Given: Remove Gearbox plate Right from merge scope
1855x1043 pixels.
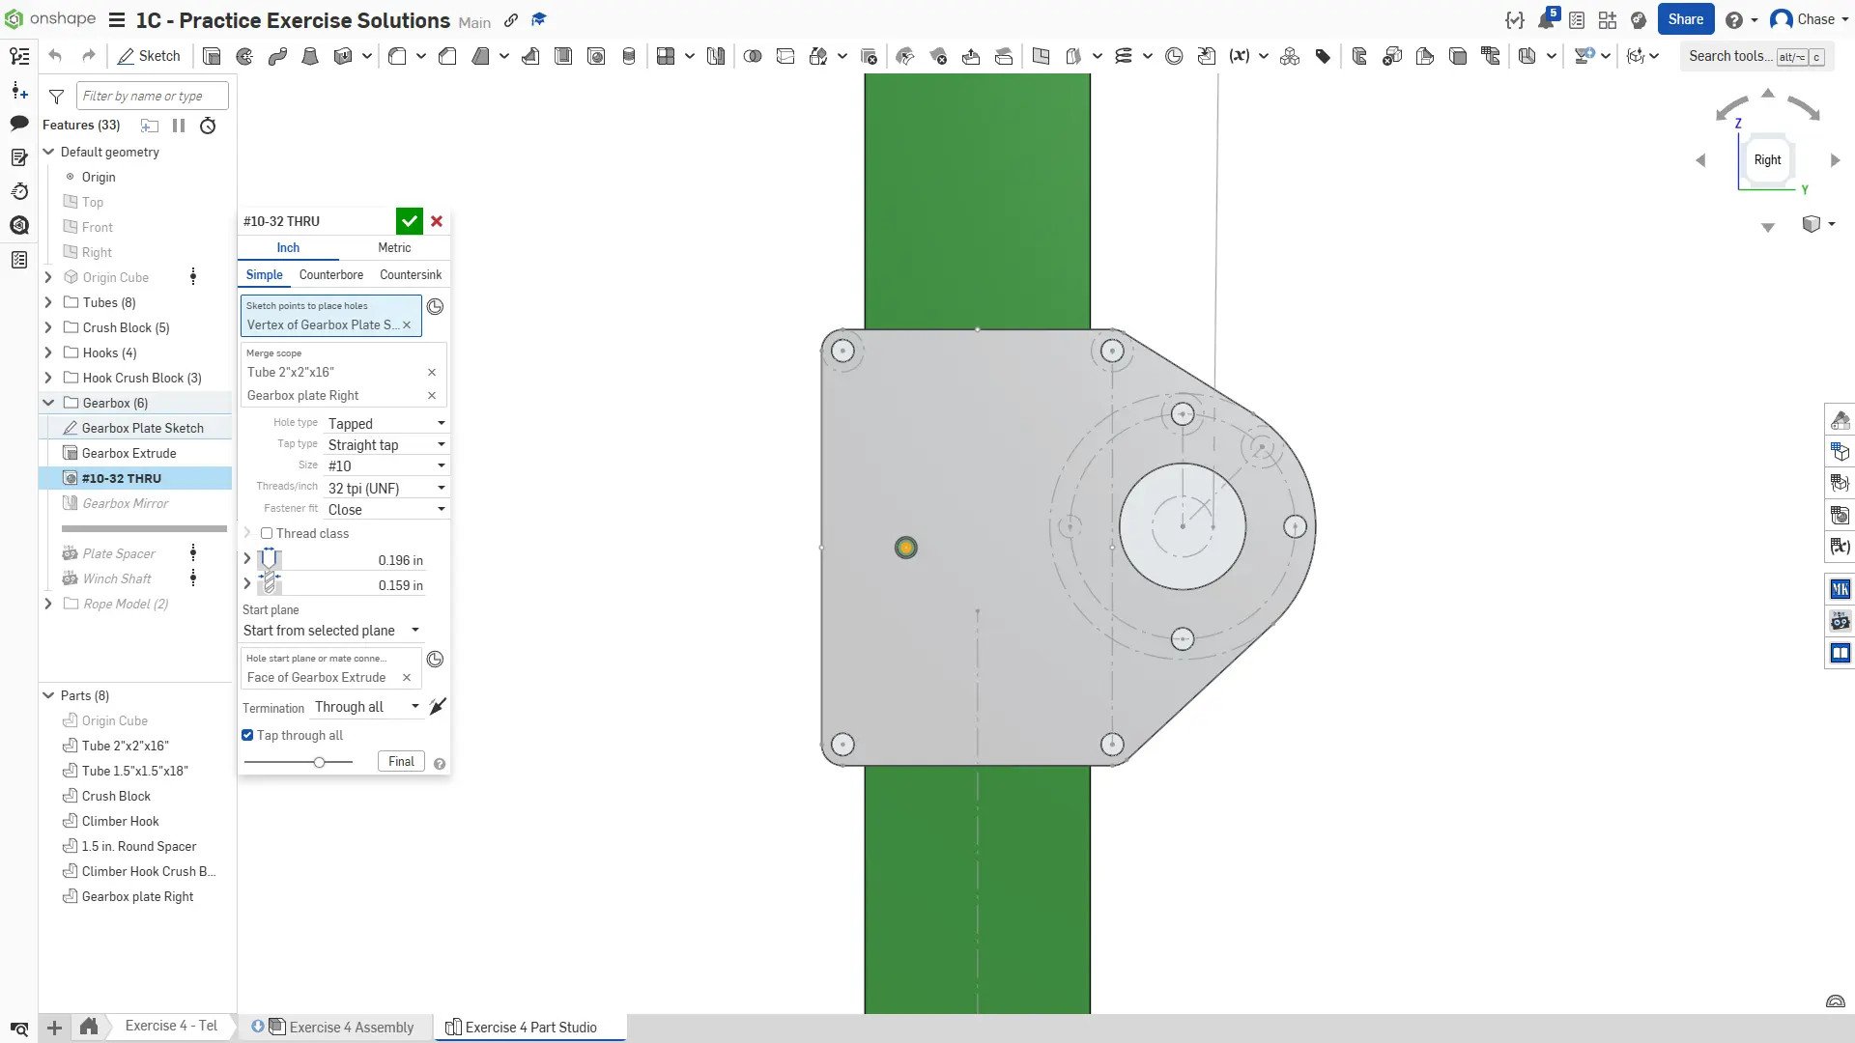Looking at the screenshot, I should tap(432, 396).
